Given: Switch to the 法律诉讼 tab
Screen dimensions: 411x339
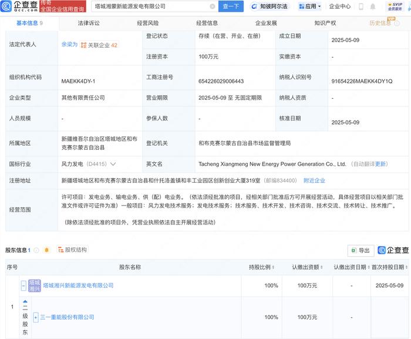Looking at the screenshot, I should (x=89, y=23).
